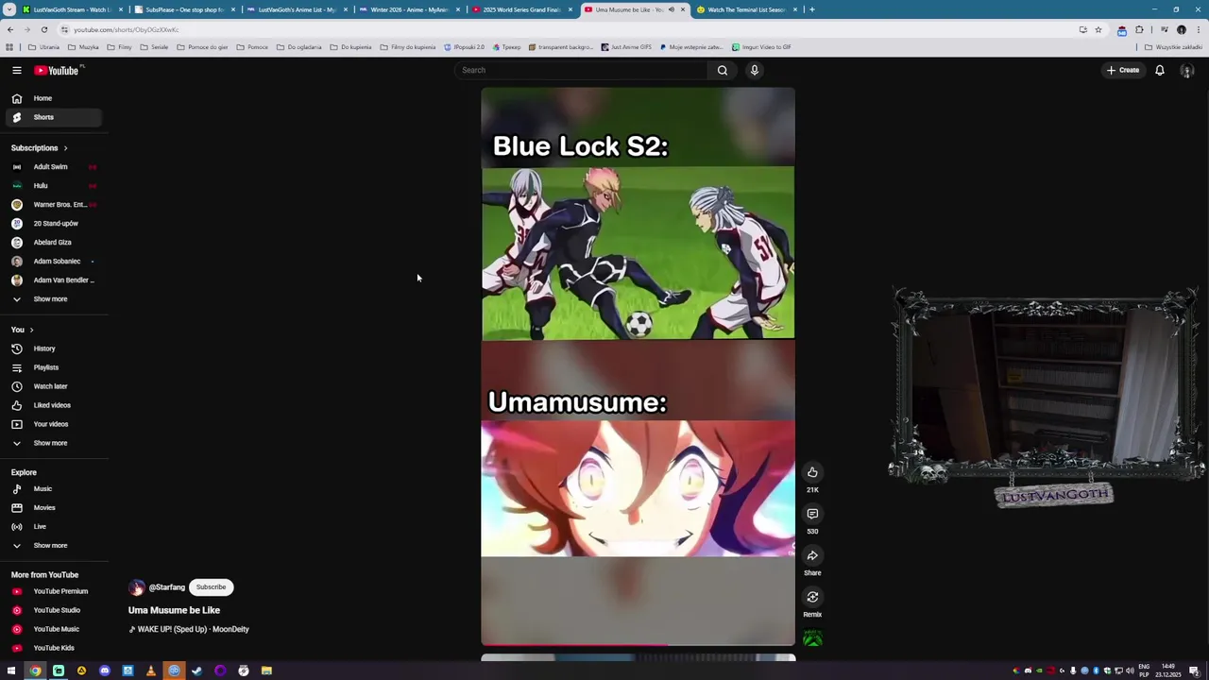This screenshot has height=680, width=1209.
Task: Open YouTube Studio
Action: coord(52,610)
